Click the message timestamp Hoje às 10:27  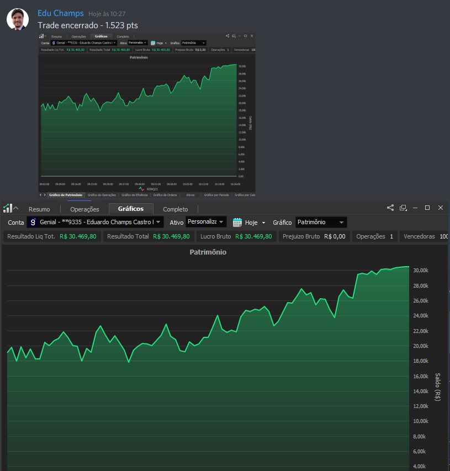107,14
